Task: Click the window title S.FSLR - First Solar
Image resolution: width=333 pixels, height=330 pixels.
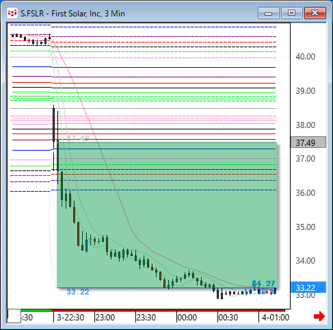Action: (x=72, y=14)
